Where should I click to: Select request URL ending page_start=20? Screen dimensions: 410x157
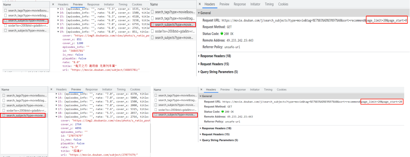[x=313, y=102]
